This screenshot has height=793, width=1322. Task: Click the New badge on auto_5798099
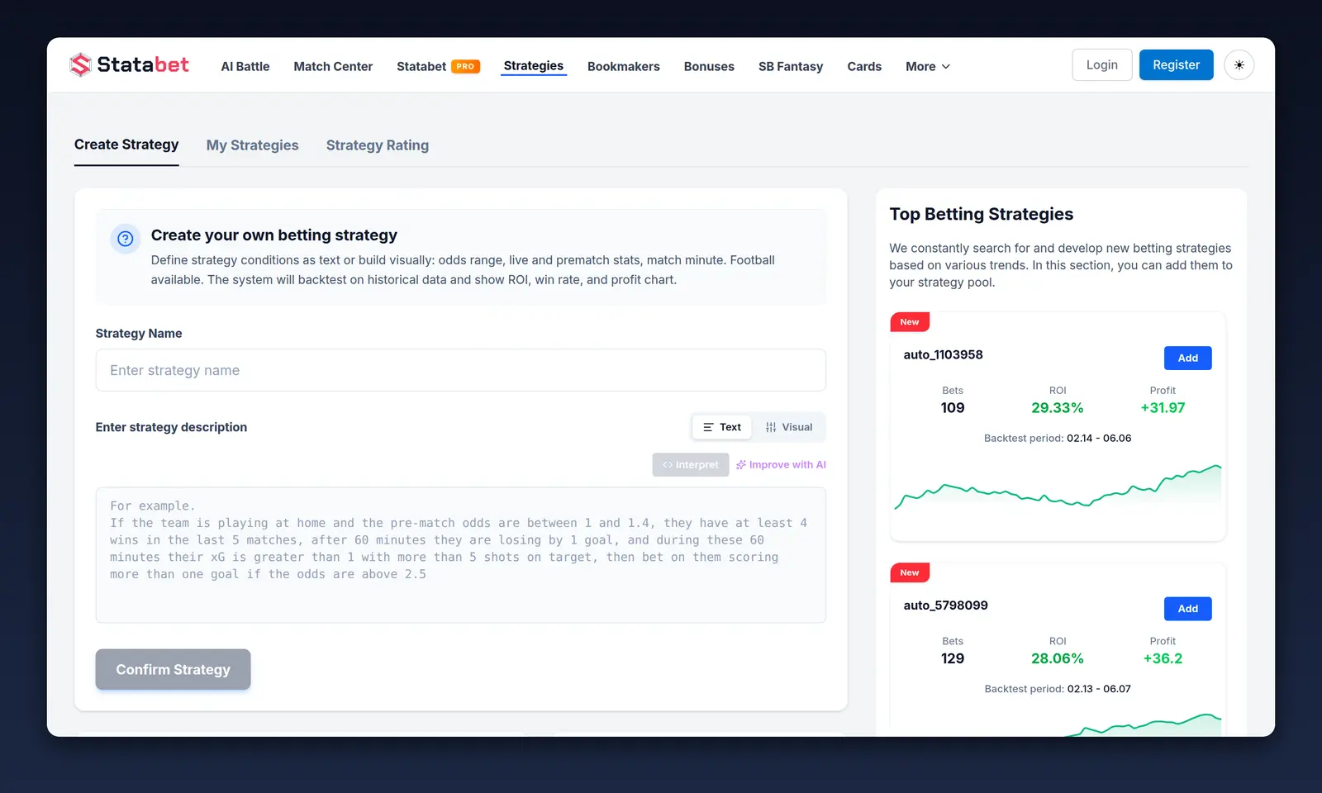pos(910,572)
